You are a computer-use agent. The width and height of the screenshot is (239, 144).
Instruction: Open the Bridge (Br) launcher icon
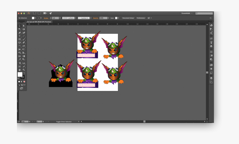pyautogui.click(x=34, y=13)
